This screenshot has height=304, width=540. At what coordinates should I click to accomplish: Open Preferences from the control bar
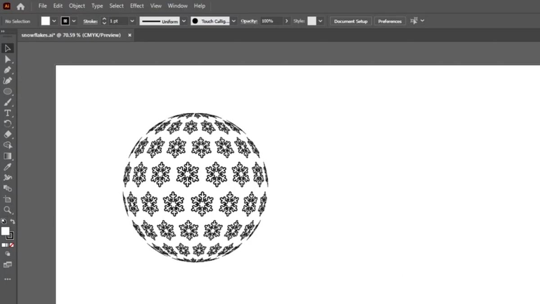[x=389, y=21]
